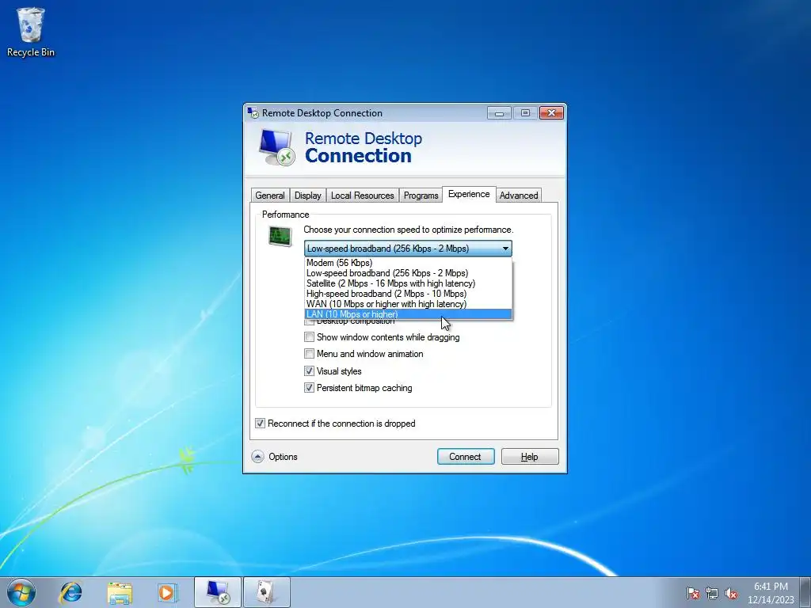
Task: Close the Remote Desktop Connection window
Action: coord(551,112)
